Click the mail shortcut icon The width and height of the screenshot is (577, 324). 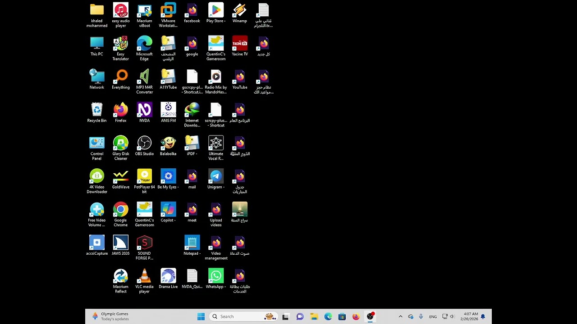[192, 180]
